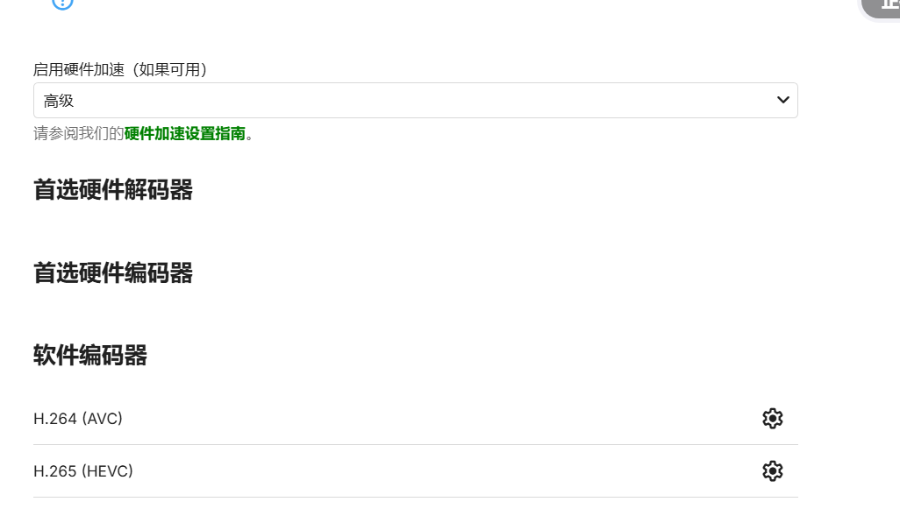Click the middle of the H.265 row
This screenshot has width=900, height=516.
point(415,471)
